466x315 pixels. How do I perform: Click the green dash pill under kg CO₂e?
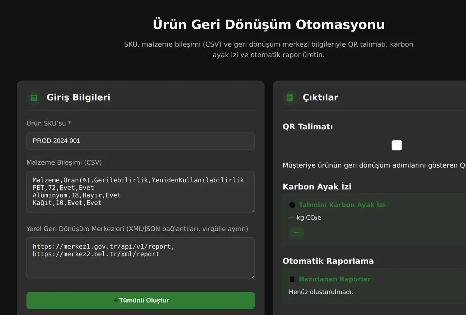click(297, 232)
